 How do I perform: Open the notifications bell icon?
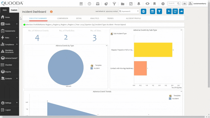[x=139, y=4]
